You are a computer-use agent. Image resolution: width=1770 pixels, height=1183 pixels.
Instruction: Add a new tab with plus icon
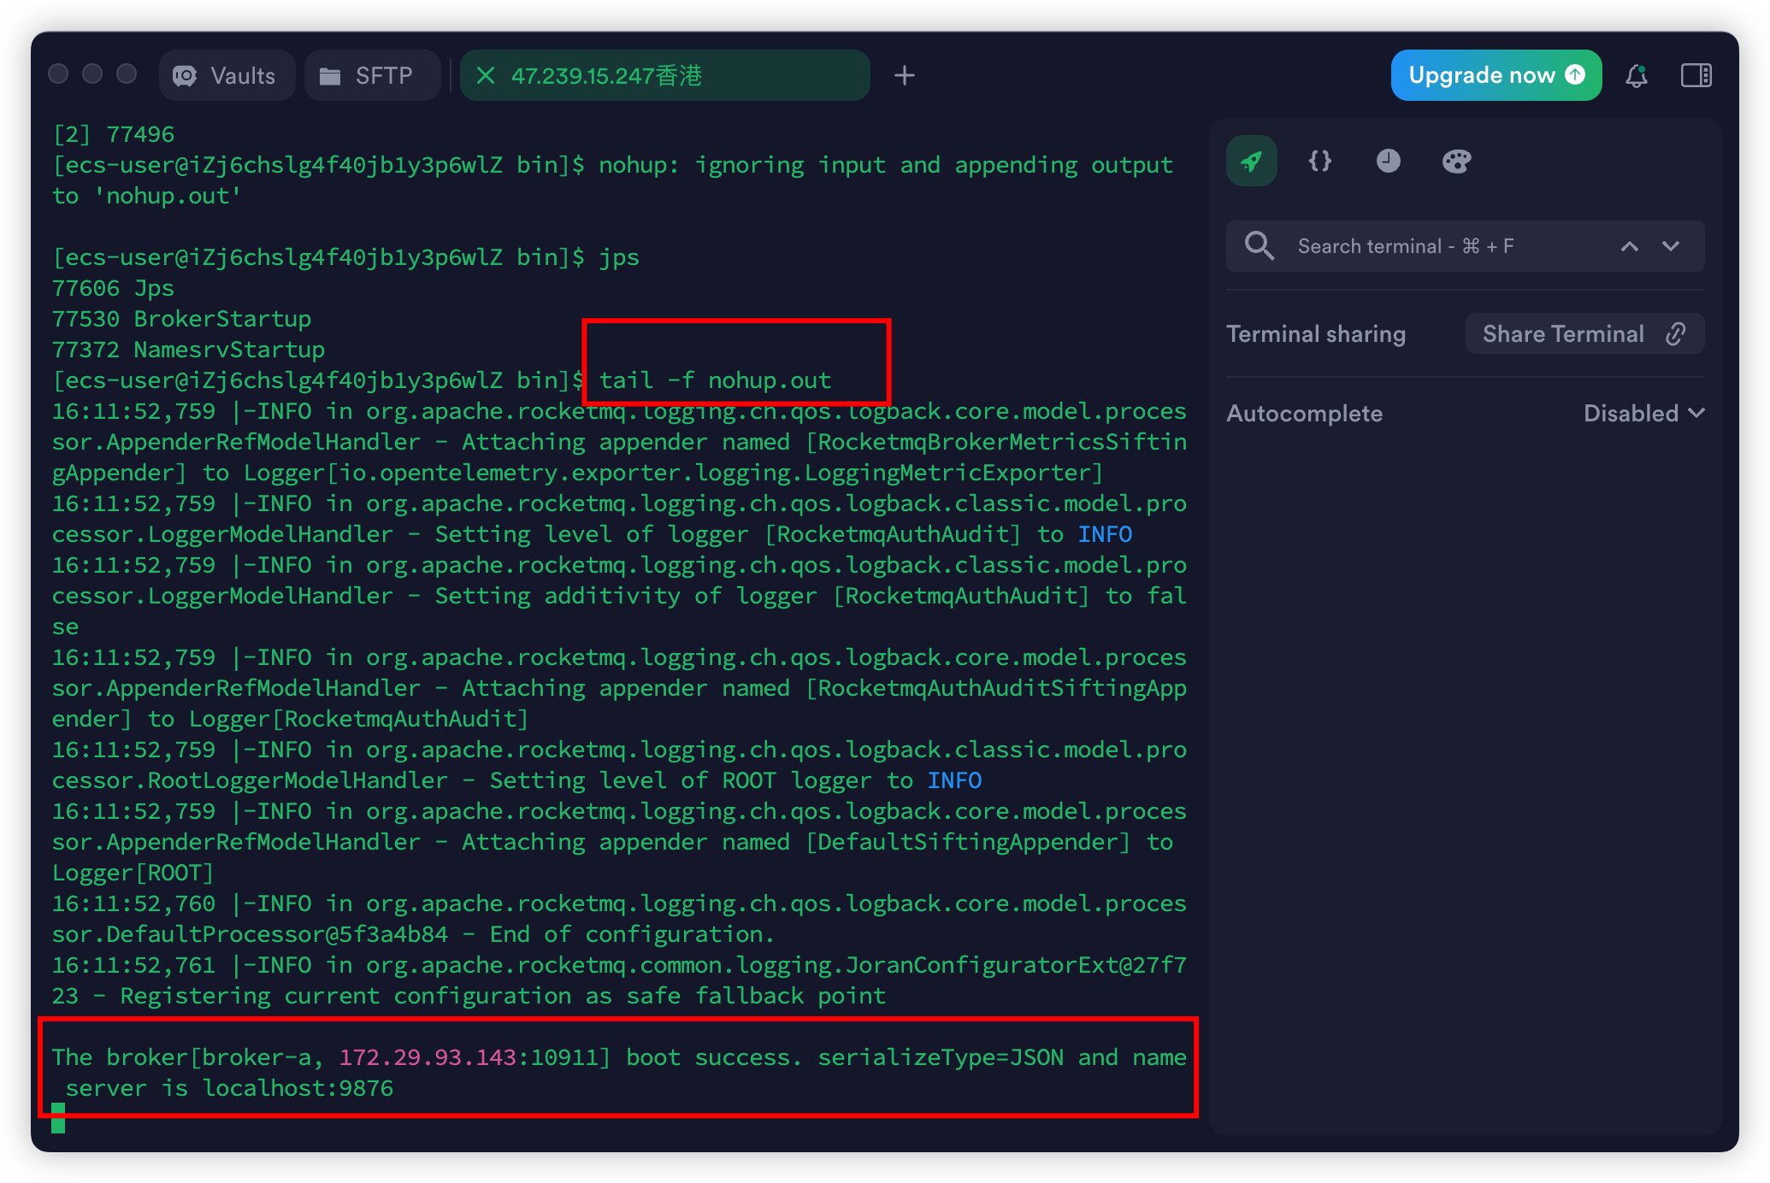click(905, 76)
